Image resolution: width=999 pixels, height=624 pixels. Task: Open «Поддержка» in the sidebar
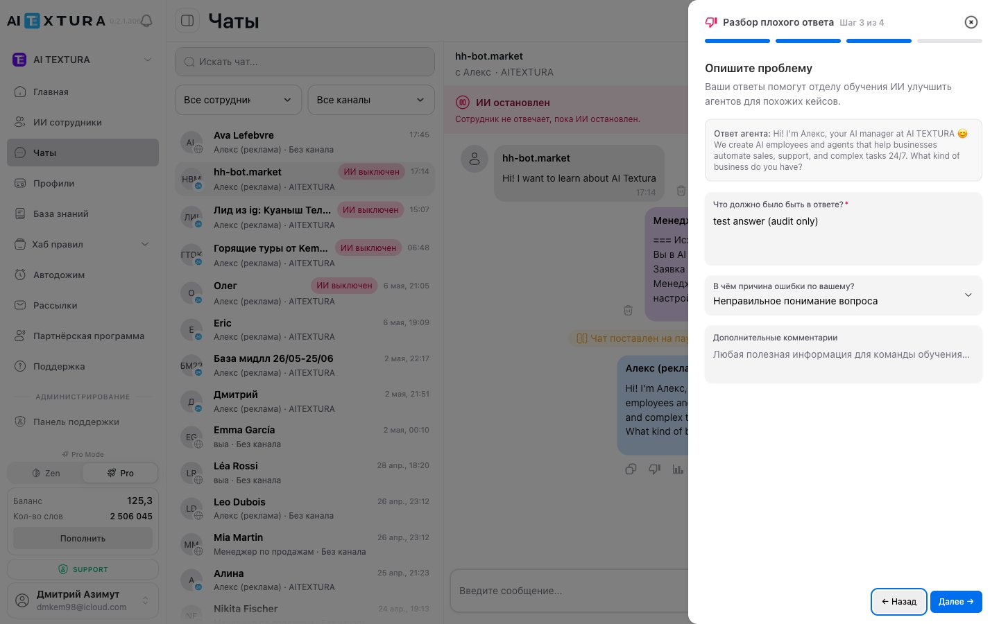click(83, 366)
